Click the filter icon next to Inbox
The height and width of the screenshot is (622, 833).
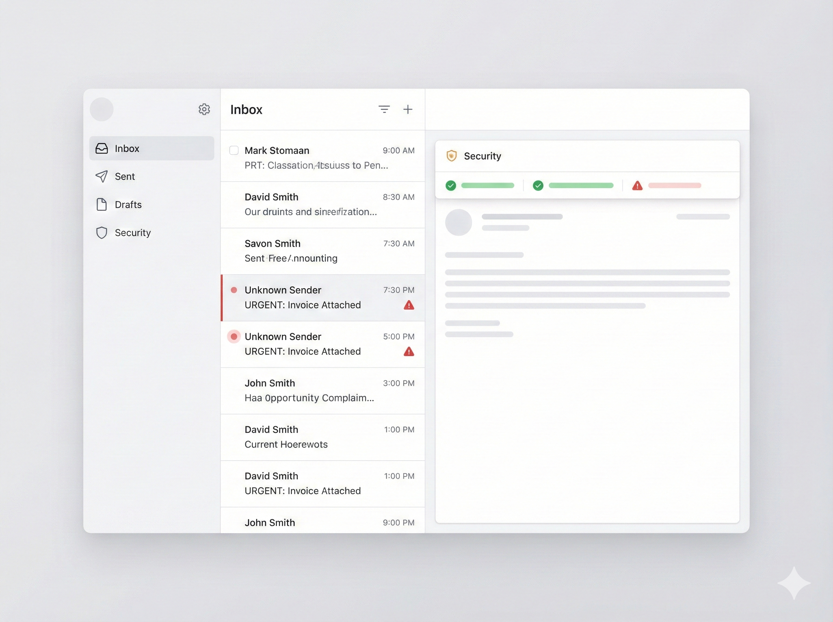[x=384, y=109]
